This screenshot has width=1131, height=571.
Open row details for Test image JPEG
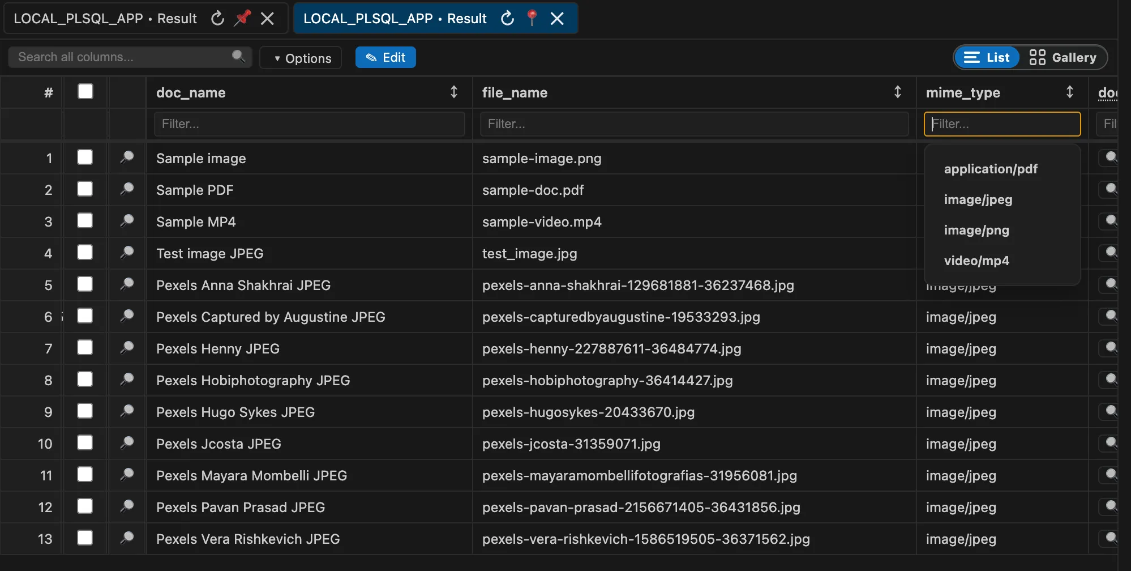pyautogui.click(x=127, y=253)
